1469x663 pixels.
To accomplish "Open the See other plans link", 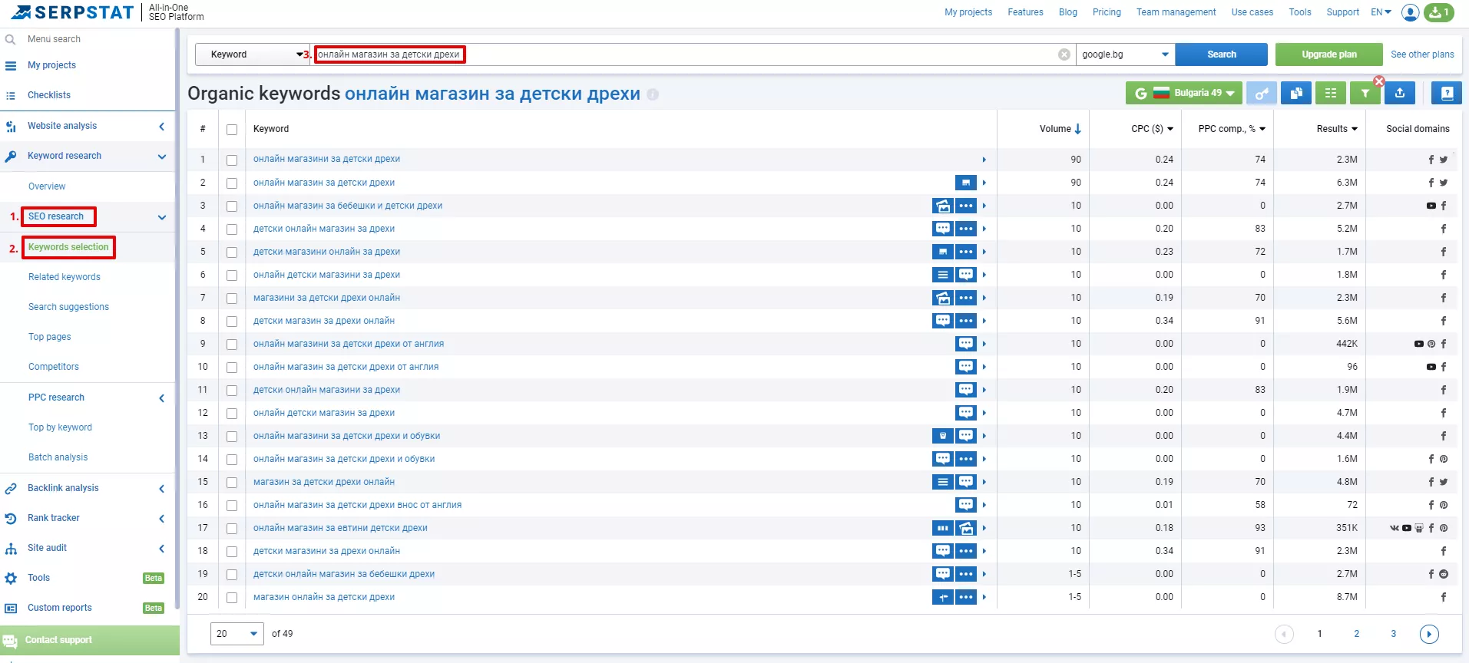I will coord(1422,54).
